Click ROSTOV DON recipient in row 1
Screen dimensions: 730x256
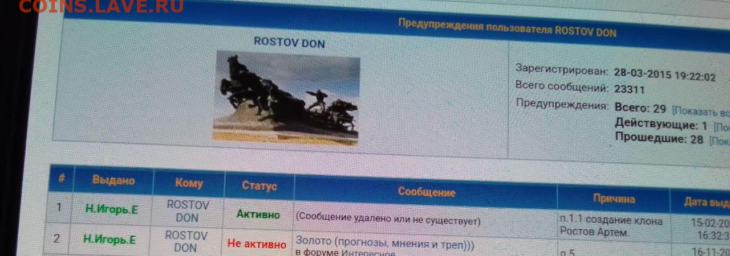pos(188,211)
